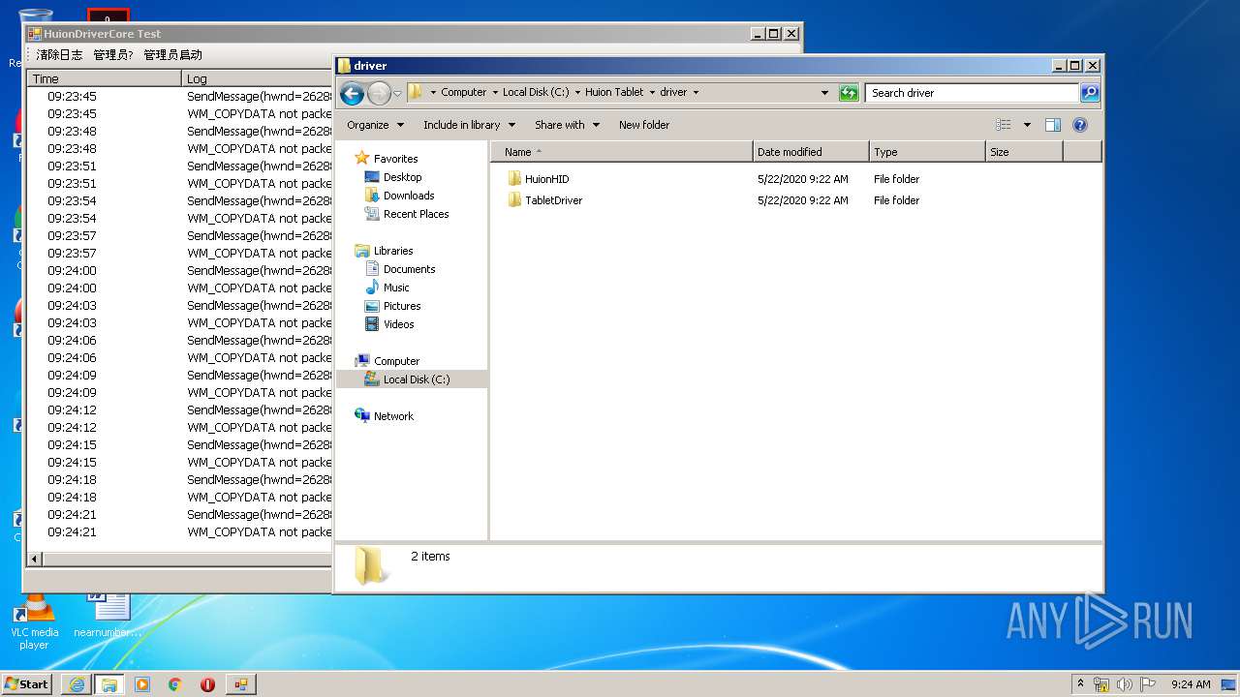Click Local Disk (C:) in the breadcrumb
Image resolution: width=1240 pixels, height=697 pixels.
[x=536, y=93]
